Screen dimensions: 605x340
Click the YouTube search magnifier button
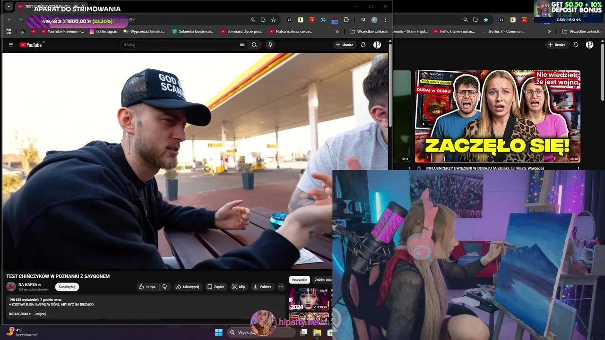[254, 45]
